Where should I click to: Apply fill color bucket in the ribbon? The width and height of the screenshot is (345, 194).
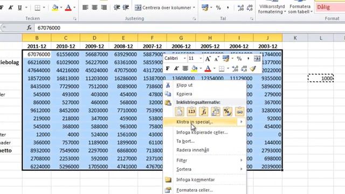pos(55,8)
